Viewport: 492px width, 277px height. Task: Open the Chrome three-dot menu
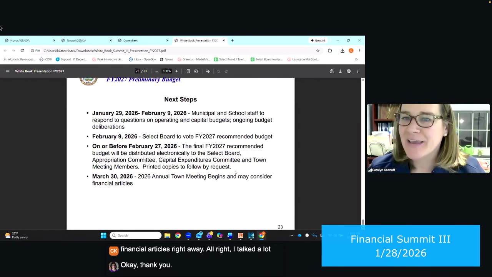(359, 51)
